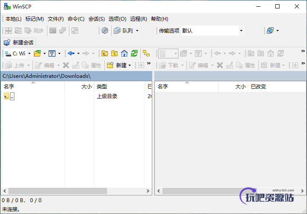Viewport: 307px width, 214px height.
Task: Click the 未连接。 status bar text
Action: 11,209
